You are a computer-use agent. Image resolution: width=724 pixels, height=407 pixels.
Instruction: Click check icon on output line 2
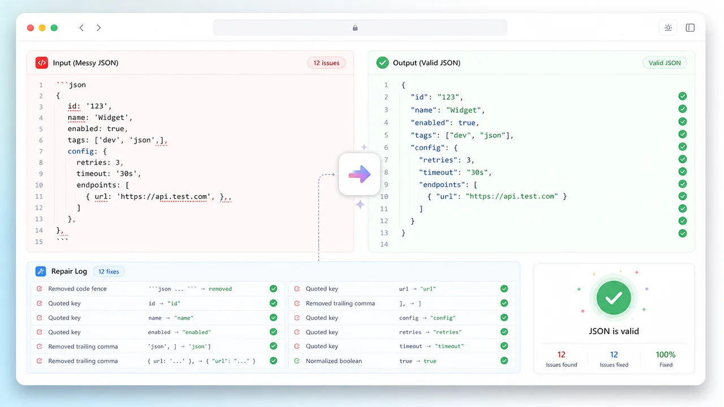(683, 97)
